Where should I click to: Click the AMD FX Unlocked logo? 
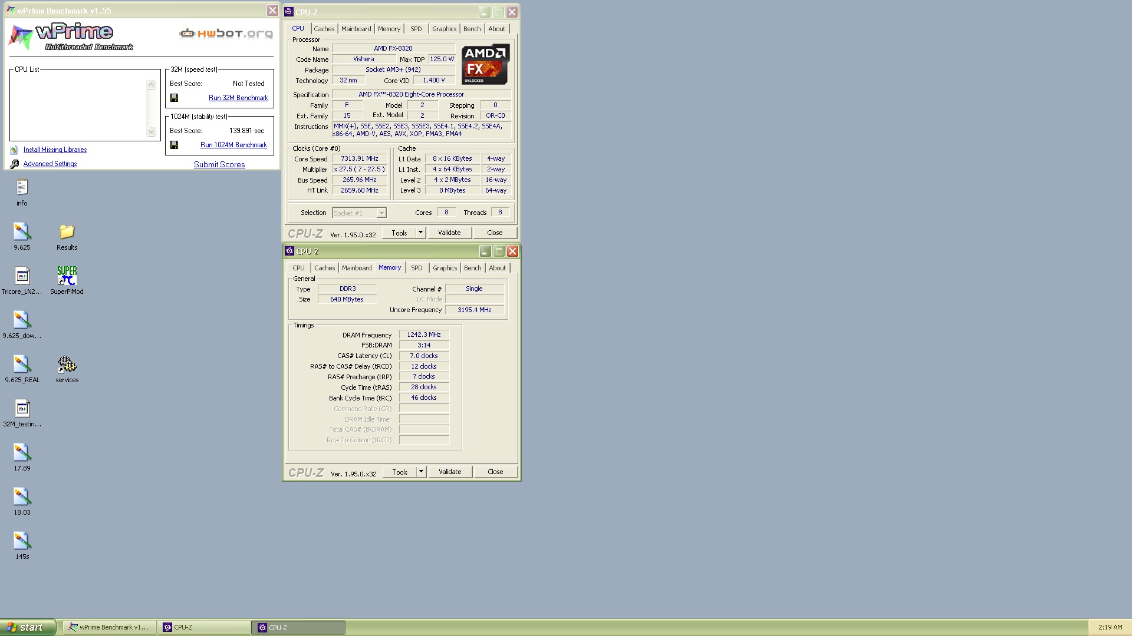[x=485, y=64]
